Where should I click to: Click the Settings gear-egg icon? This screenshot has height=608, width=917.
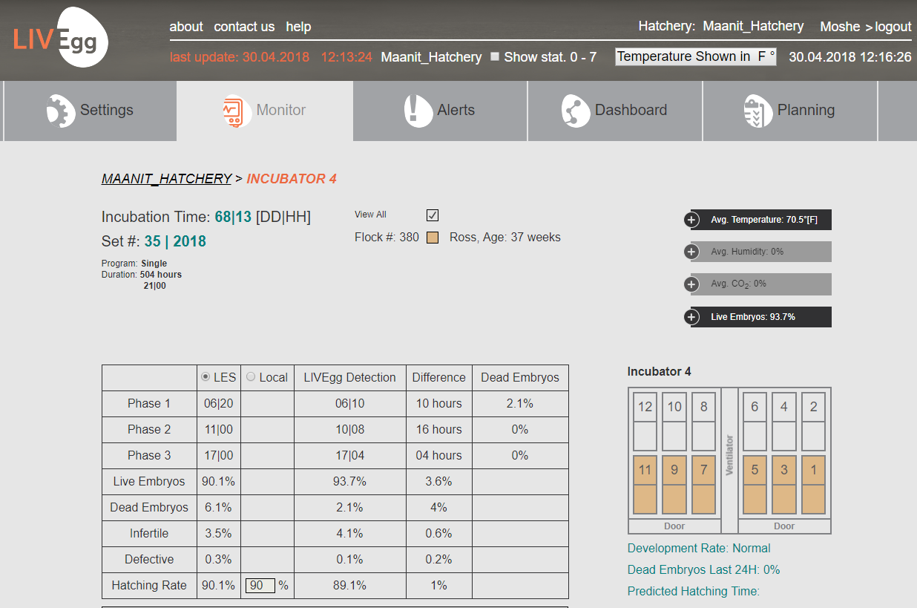61,111
